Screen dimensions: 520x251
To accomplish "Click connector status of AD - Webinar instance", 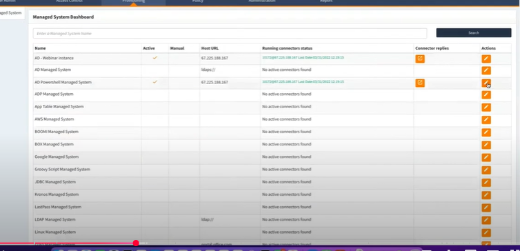I will tap(303, 58).
